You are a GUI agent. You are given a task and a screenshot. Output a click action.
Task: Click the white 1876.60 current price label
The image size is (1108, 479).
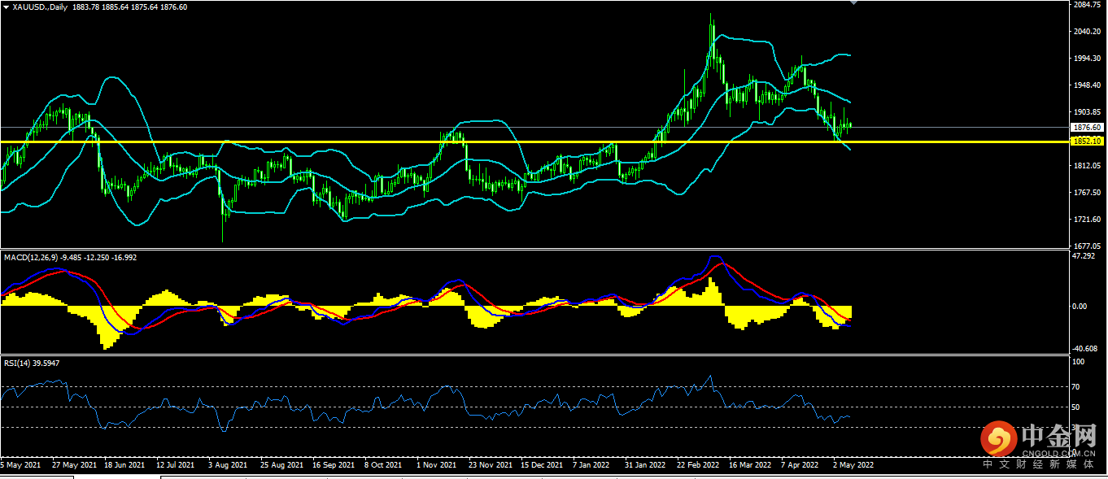[x=1086, y=128]
